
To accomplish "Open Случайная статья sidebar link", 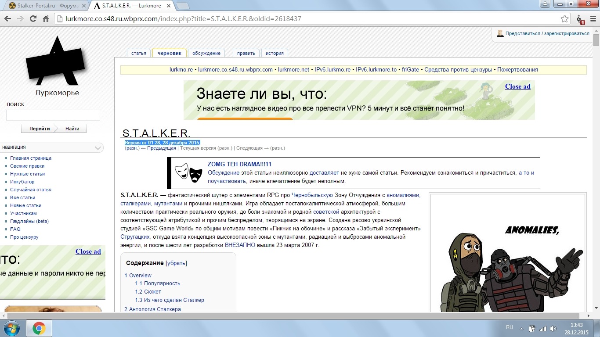I will pyautogui.click(x=31, y=190).
